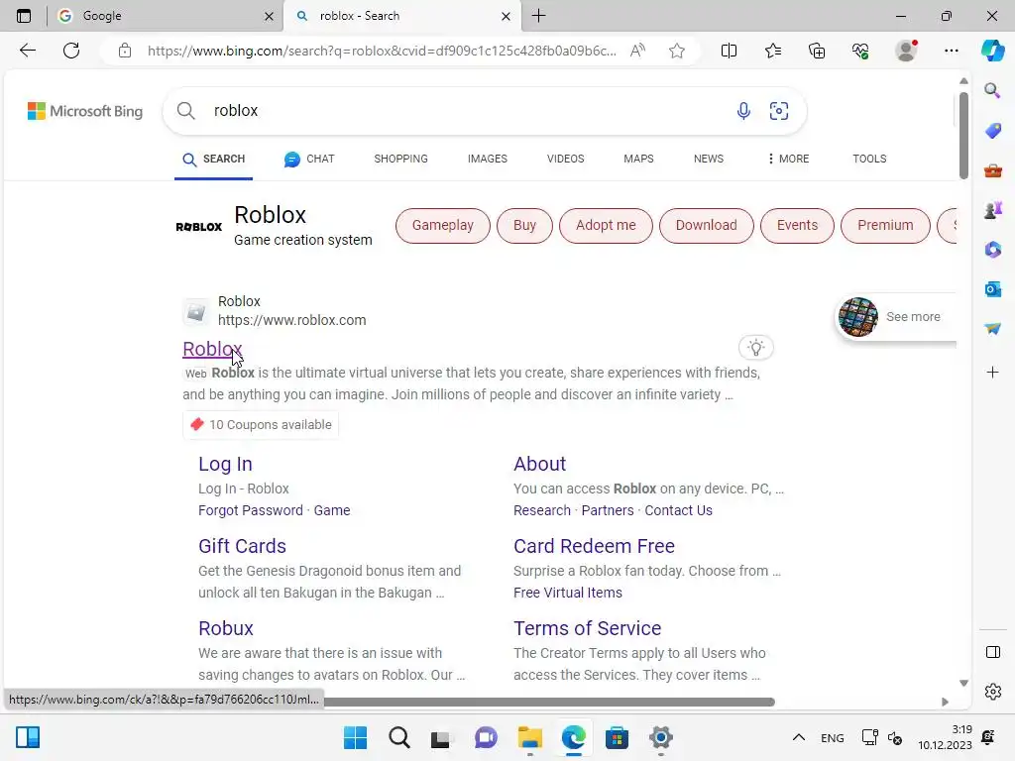Open the Tools briefcase icon in the sidebar
Screen dimensions: 1015x761
coord(992,170)
